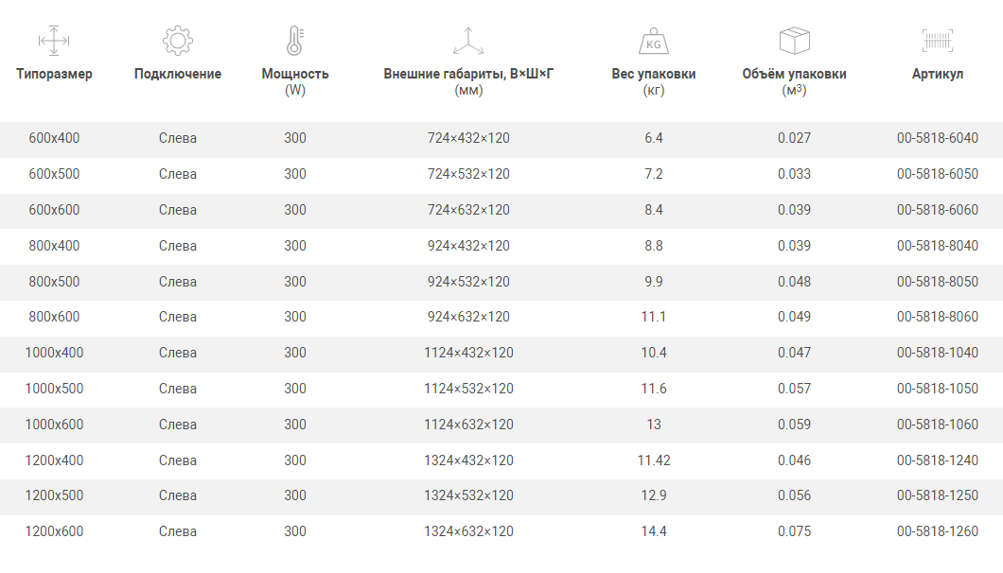Click the size arrows icon above Типоразмер
This screenshot has width=1003, height=573.
pos(54,41)
